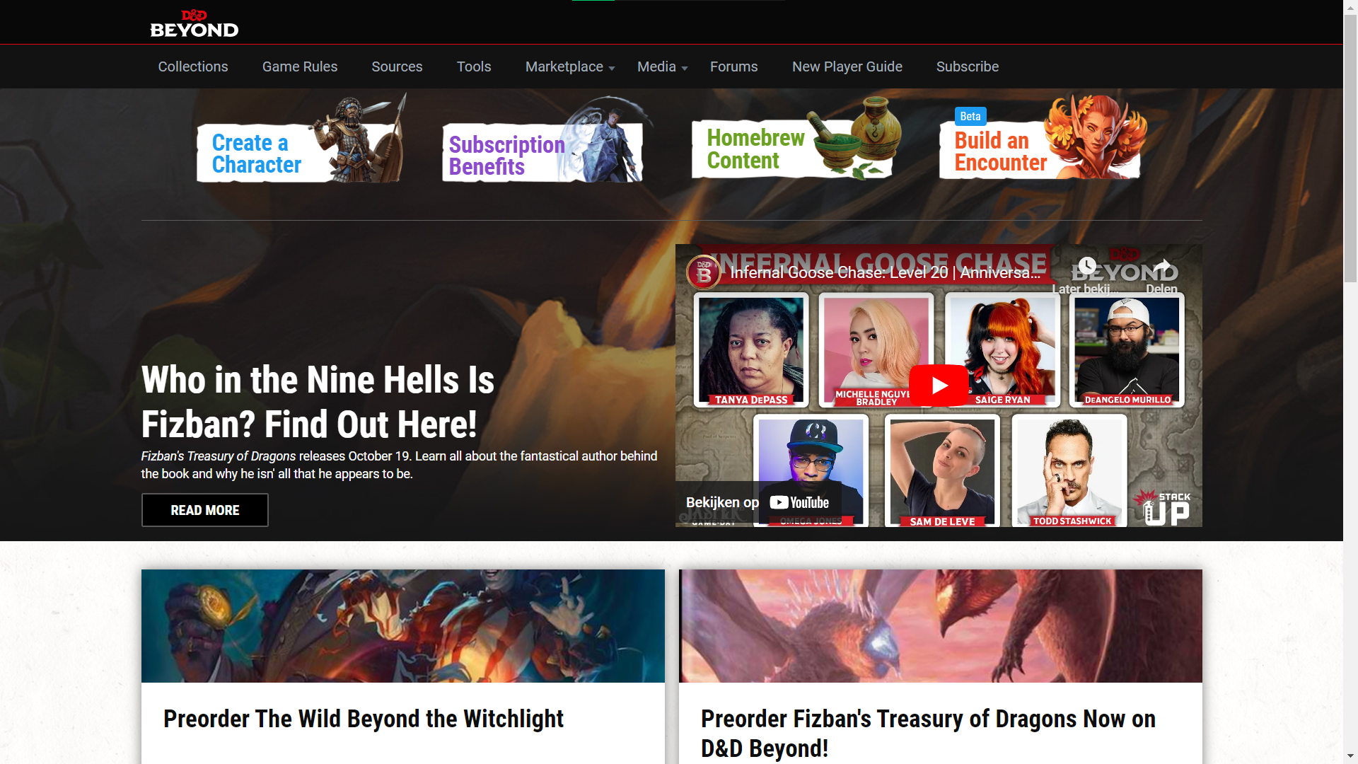Open the New Player Guide
Viewport: 1358px width, 764px height.
pyautogui.click(x=847, y=66)
